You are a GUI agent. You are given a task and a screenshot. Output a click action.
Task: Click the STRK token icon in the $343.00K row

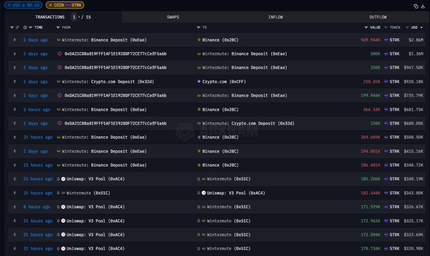pyautogui.click(x=386, y=193)
